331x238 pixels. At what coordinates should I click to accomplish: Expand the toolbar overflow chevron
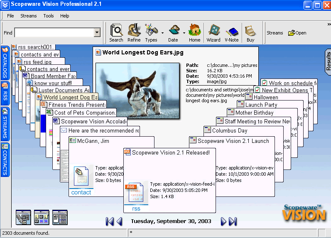(329, 25)
